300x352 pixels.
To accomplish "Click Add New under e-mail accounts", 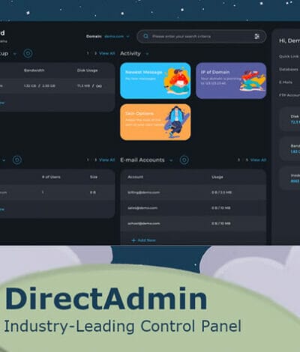I will (143, 240).
